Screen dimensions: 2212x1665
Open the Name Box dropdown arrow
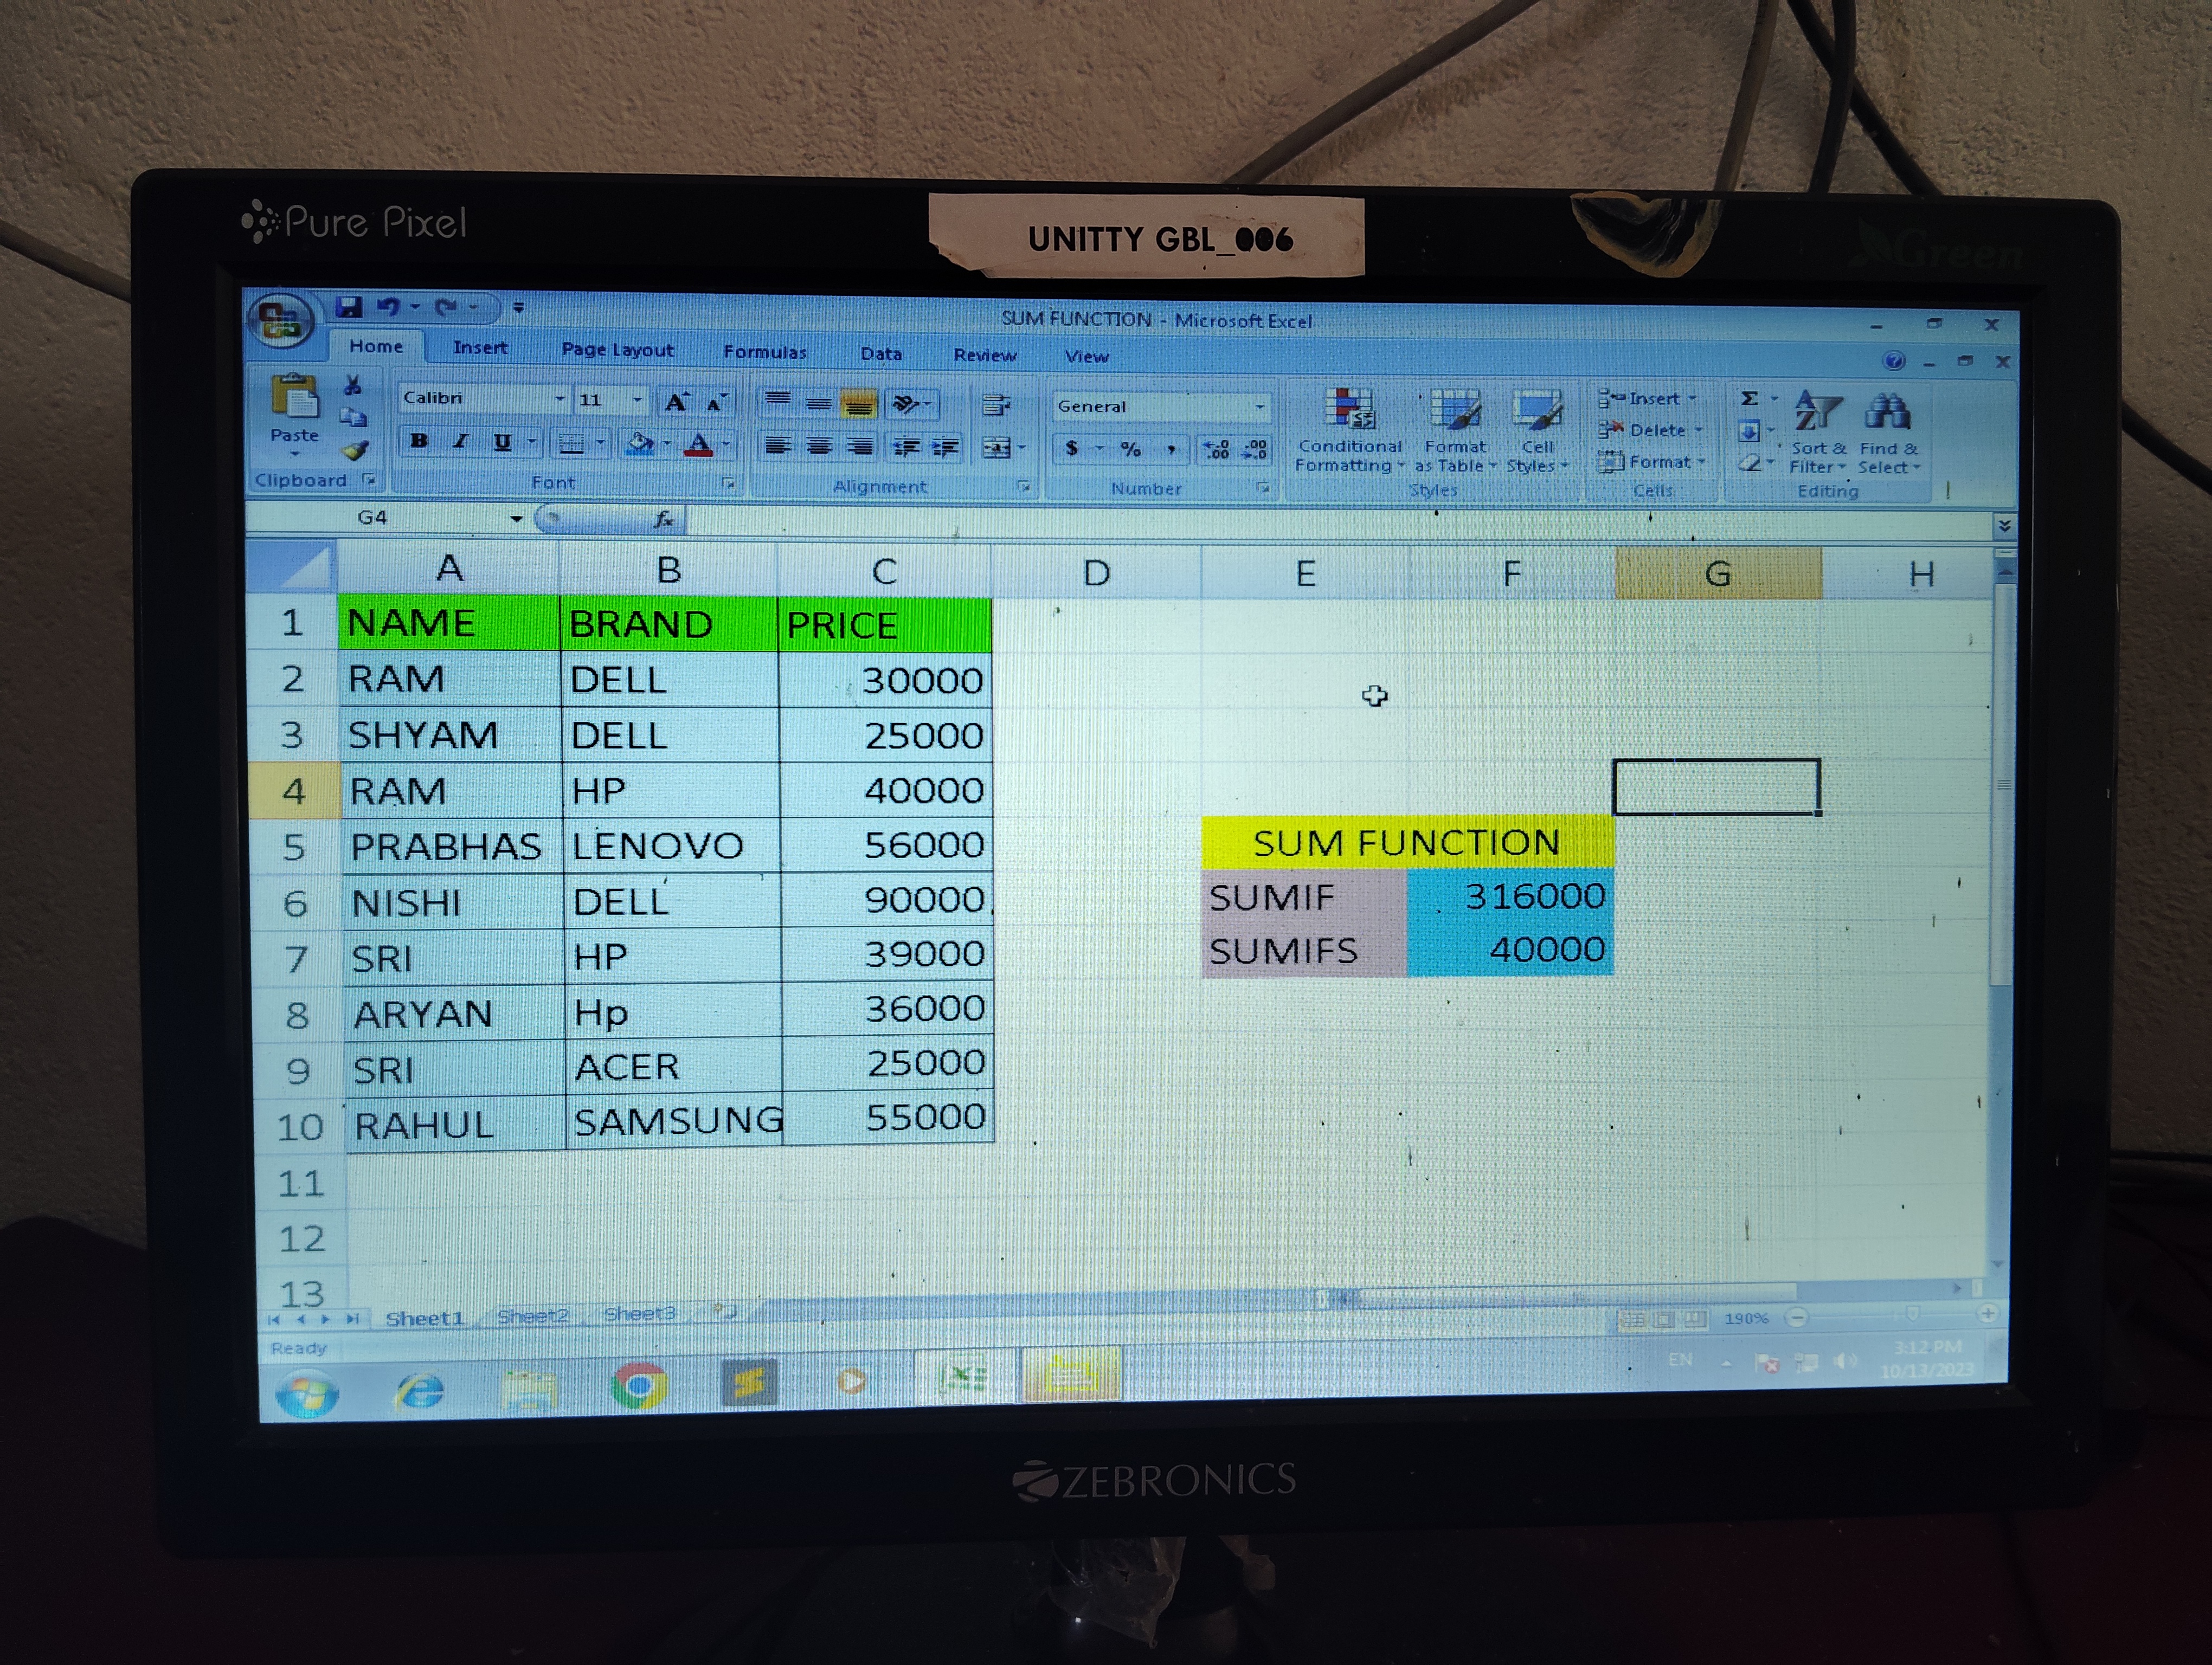[x=516, y=518]
